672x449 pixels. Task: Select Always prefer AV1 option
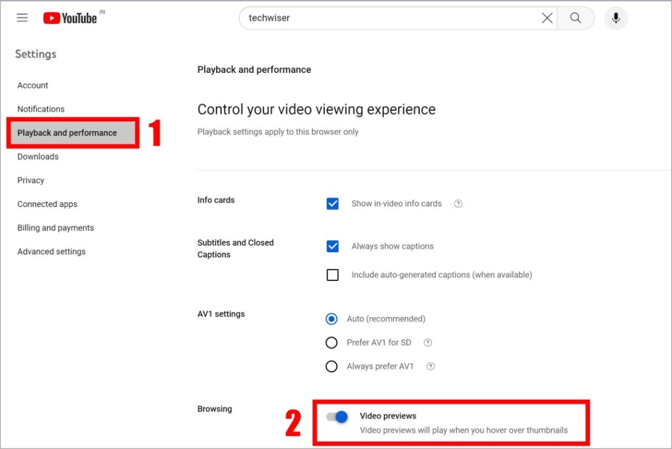coord(331,366)
